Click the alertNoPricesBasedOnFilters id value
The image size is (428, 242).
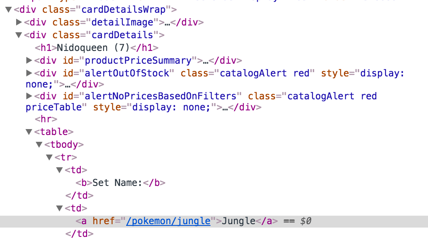pos(160,96)
